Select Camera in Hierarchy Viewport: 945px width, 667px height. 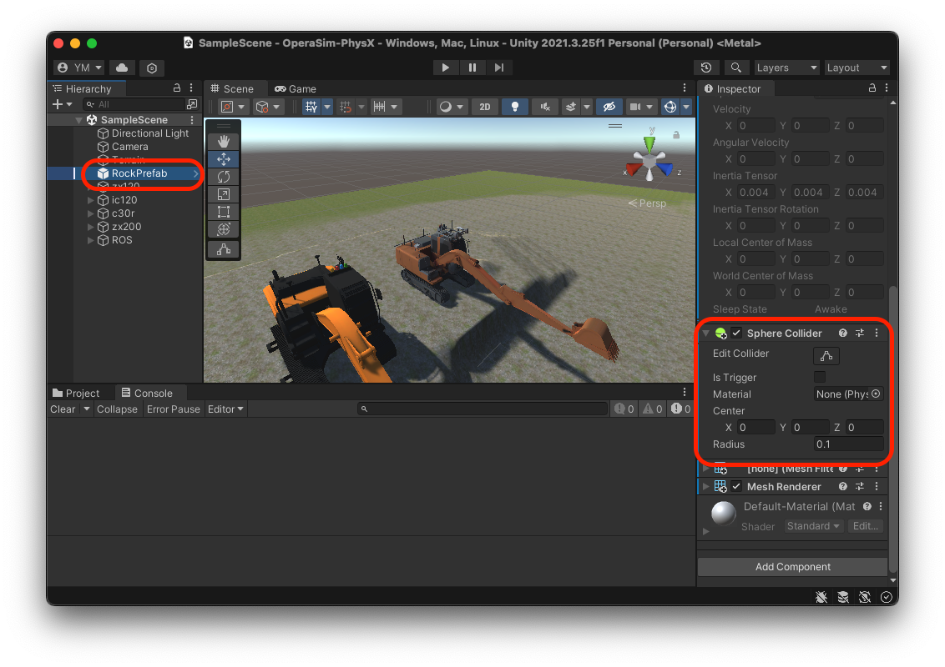[x=129, y=146]
